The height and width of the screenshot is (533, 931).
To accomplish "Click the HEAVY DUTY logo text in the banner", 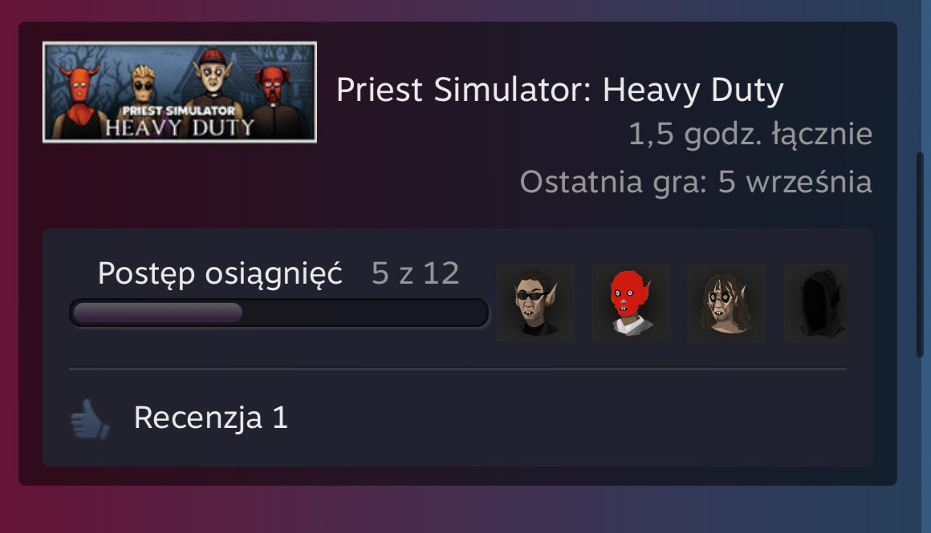I will click(180, 127).
